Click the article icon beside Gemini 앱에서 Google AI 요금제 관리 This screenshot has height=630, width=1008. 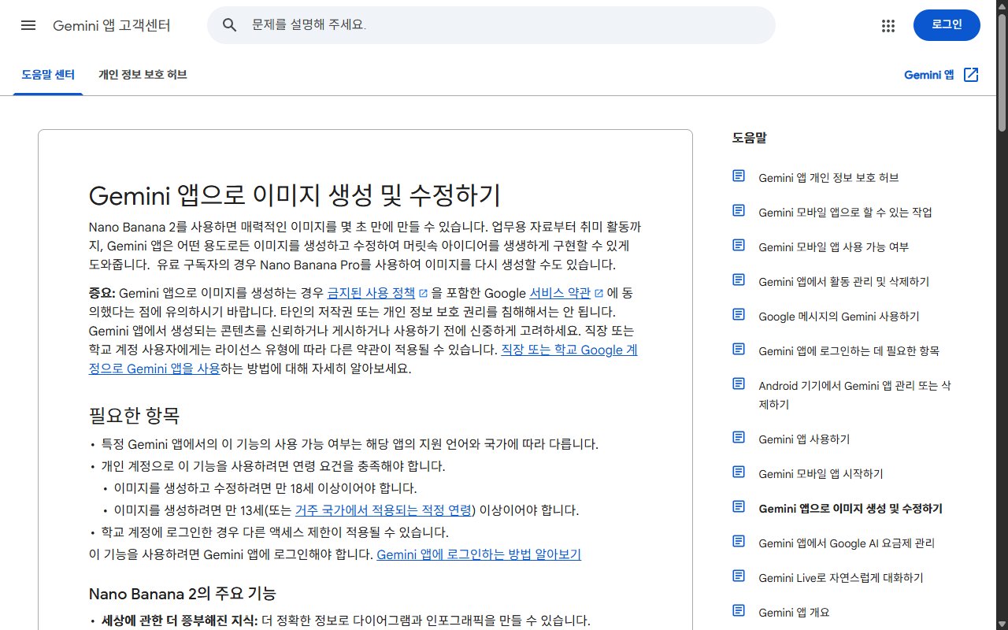tap(739, 542)
